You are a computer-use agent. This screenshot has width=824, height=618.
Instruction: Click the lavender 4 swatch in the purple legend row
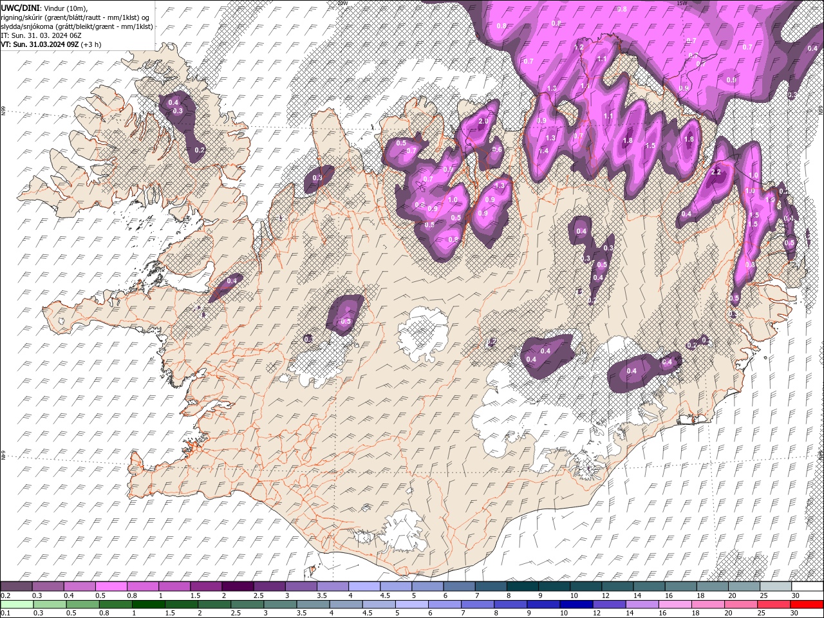tap(364, 586)
